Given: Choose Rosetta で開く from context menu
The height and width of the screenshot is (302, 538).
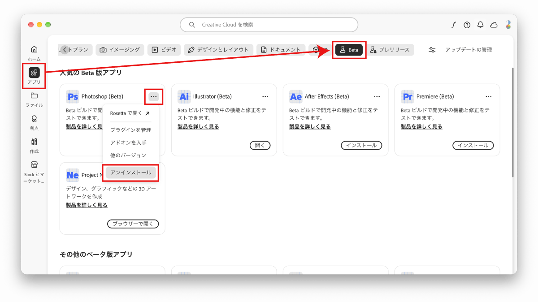Looking at the screenshot, I should coord(130,113).
